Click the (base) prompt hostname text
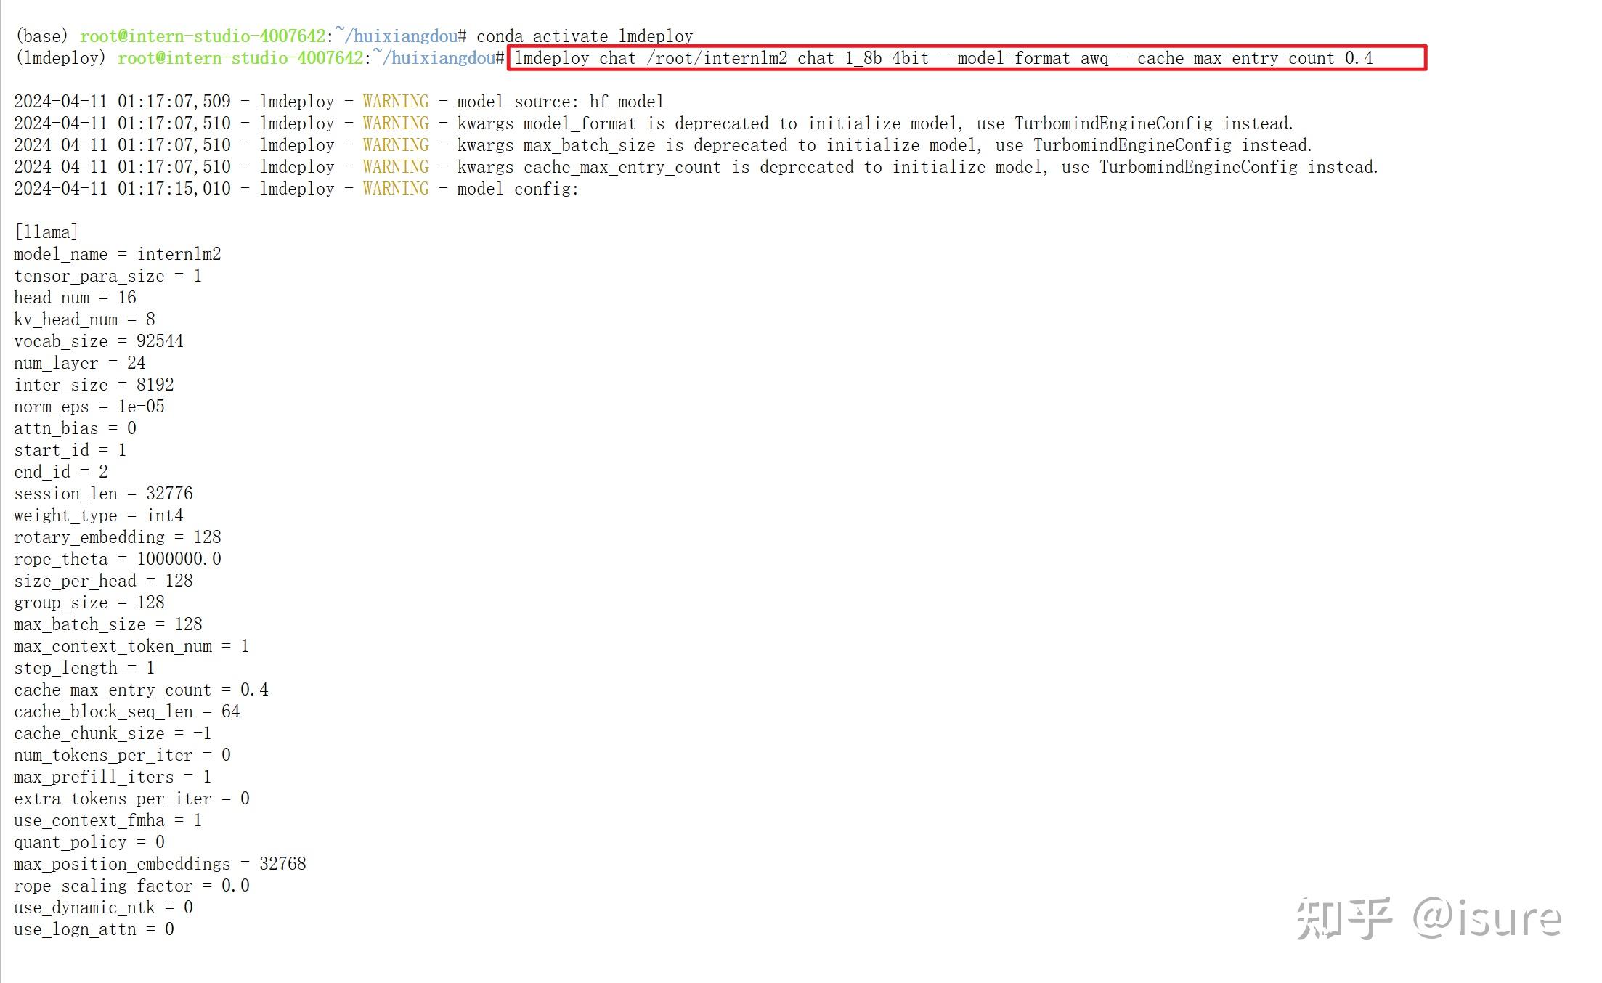Viewport: 1602px width, 983px height. click(x=202, y=36)
